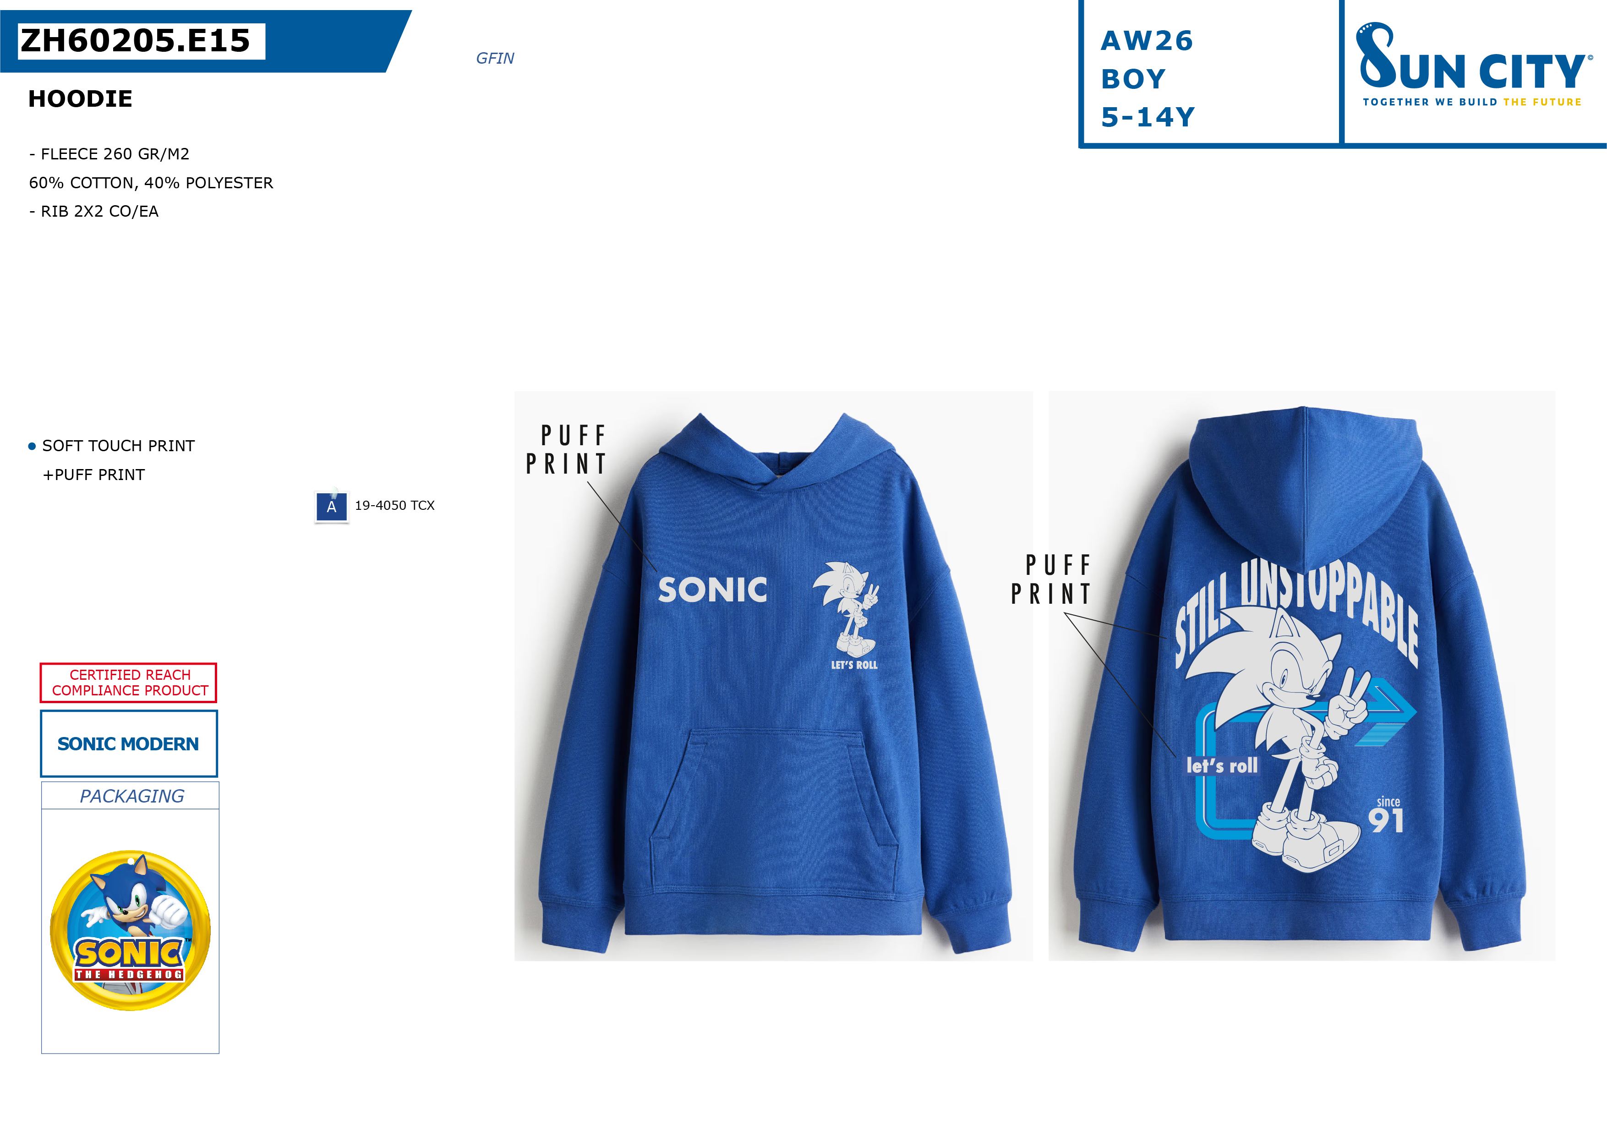Click the Sun City logo
Image resolution: width=1607 pixels, height=1136 pixels.
[x=1473, y=65]
